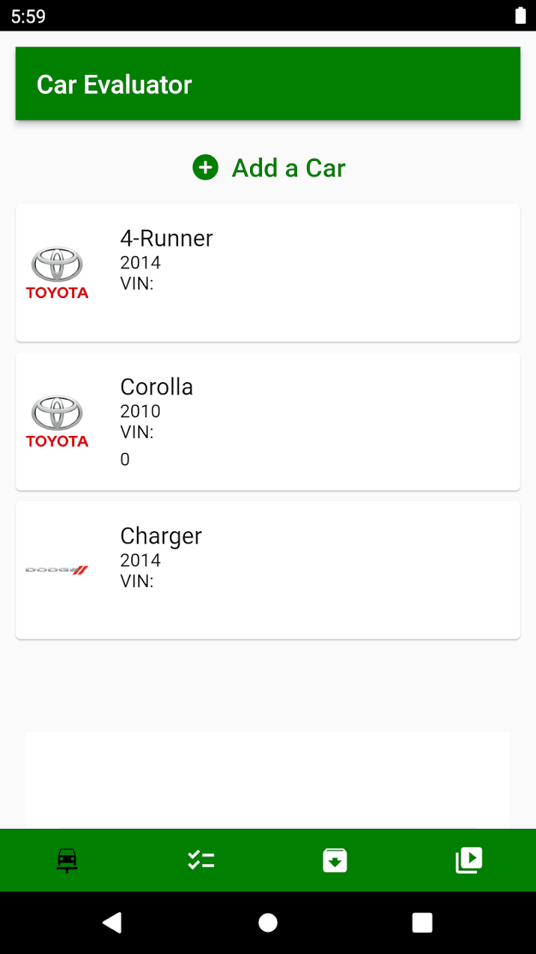Tap the green plus circle icon
This screenshot has height=954, width=536.
tap(205, 168)
